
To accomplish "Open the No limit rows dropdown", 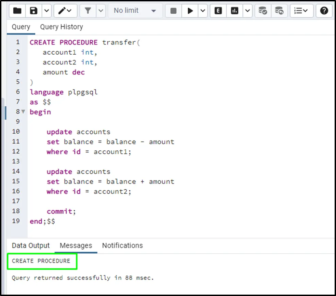I will [135, 11].
